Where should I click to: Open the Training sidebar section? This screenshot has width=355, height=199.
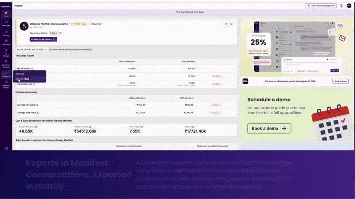tap(6, 33)
